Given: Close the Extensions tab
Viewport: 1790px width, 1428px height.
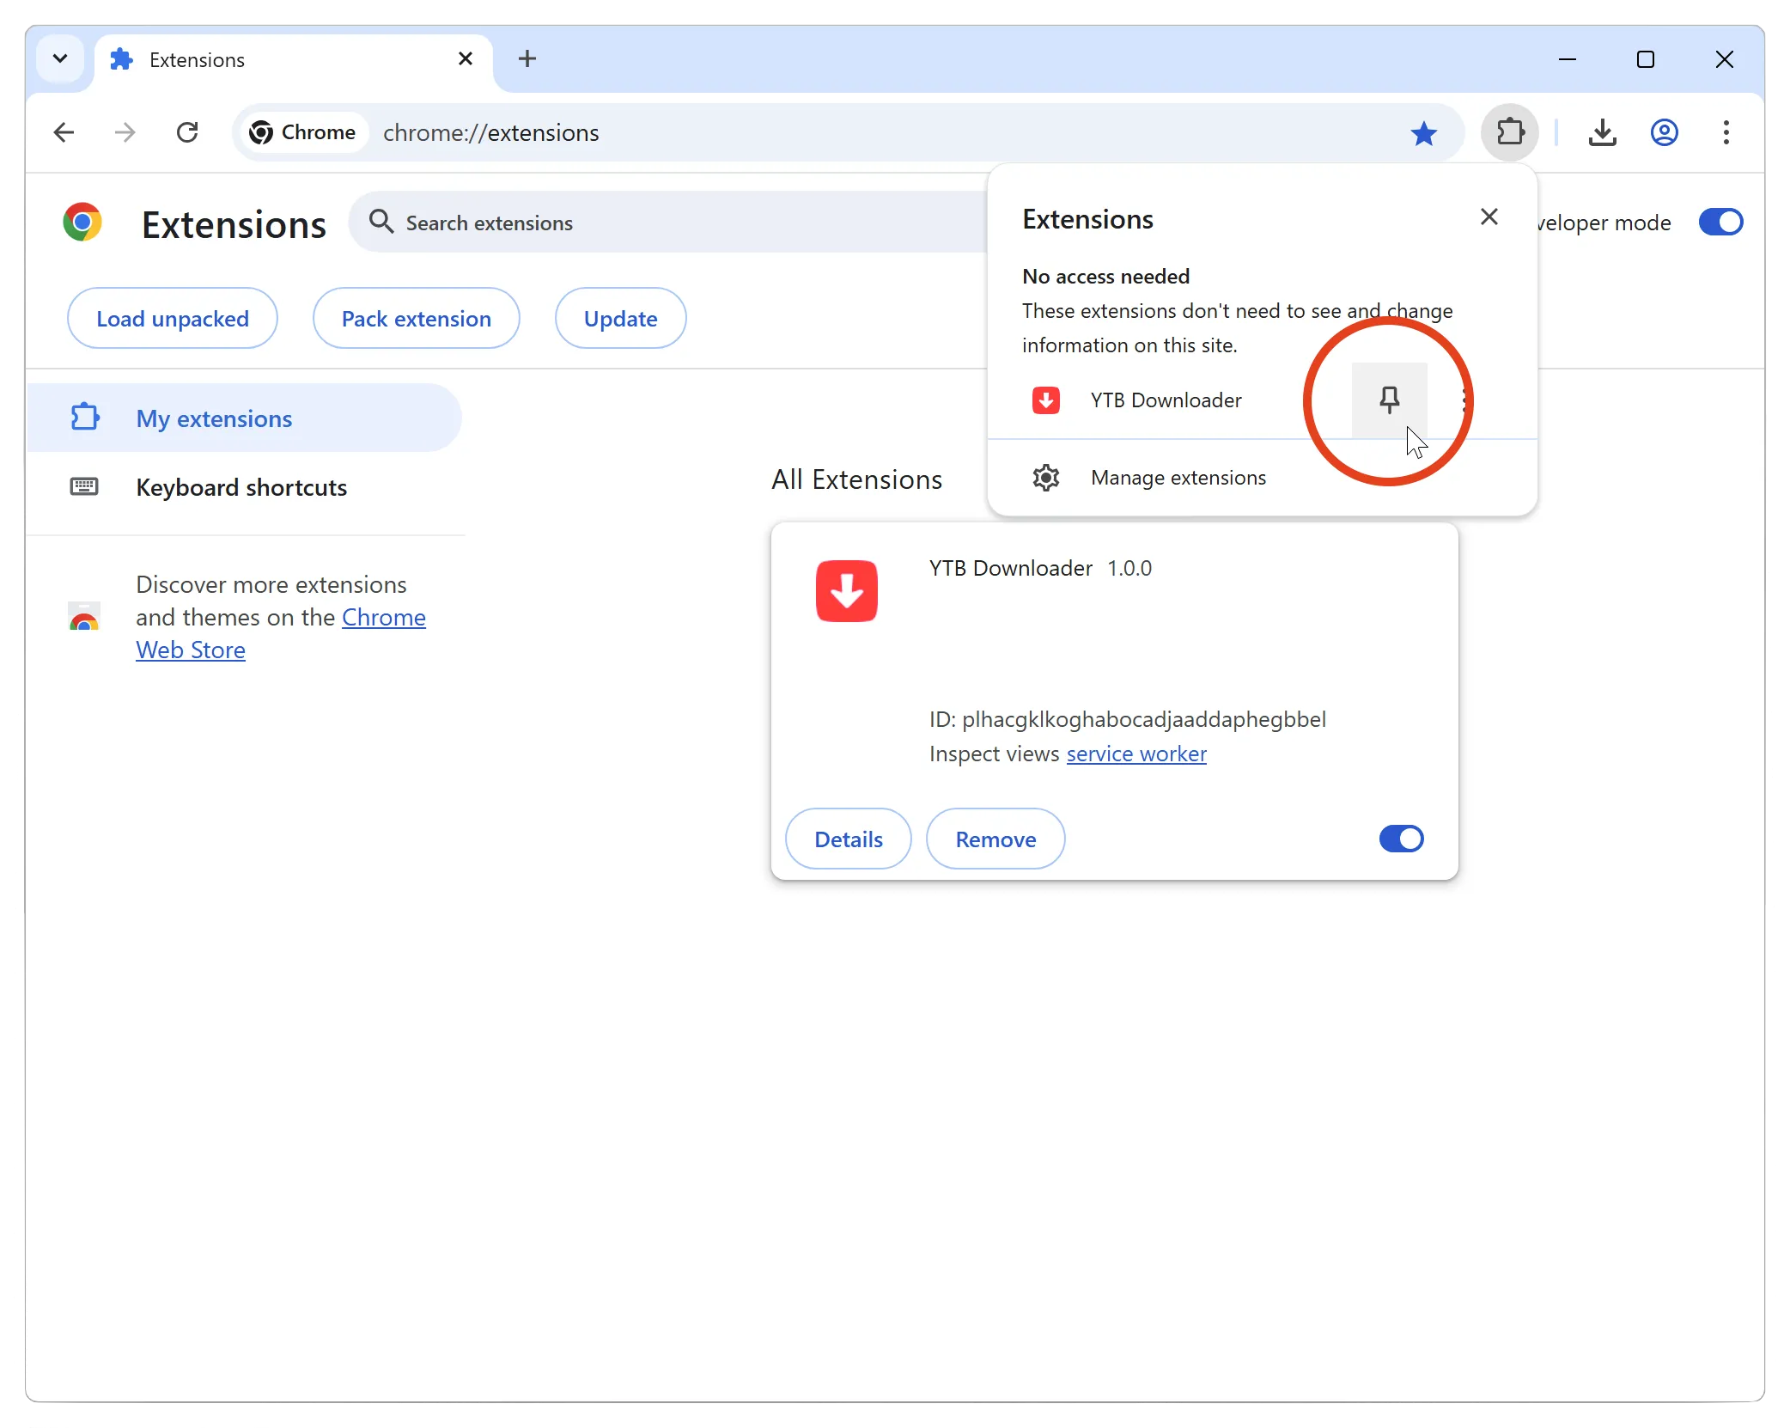Looking at the screenshot, I should click(466, 58).
